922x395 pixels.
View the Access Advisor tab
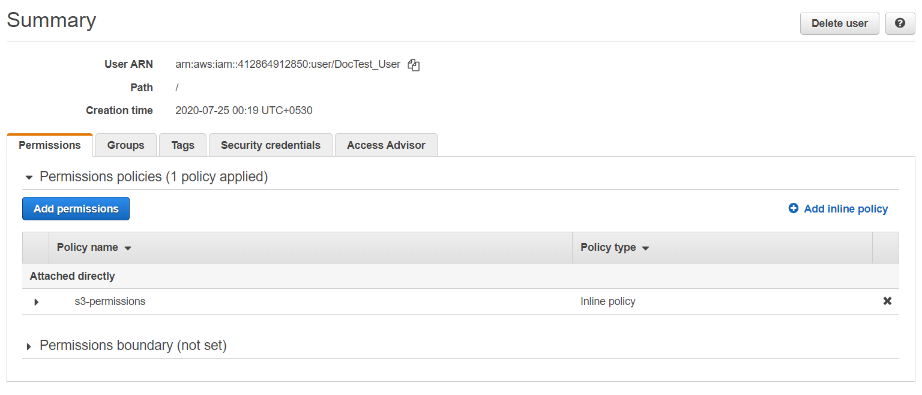click(386, 145)
